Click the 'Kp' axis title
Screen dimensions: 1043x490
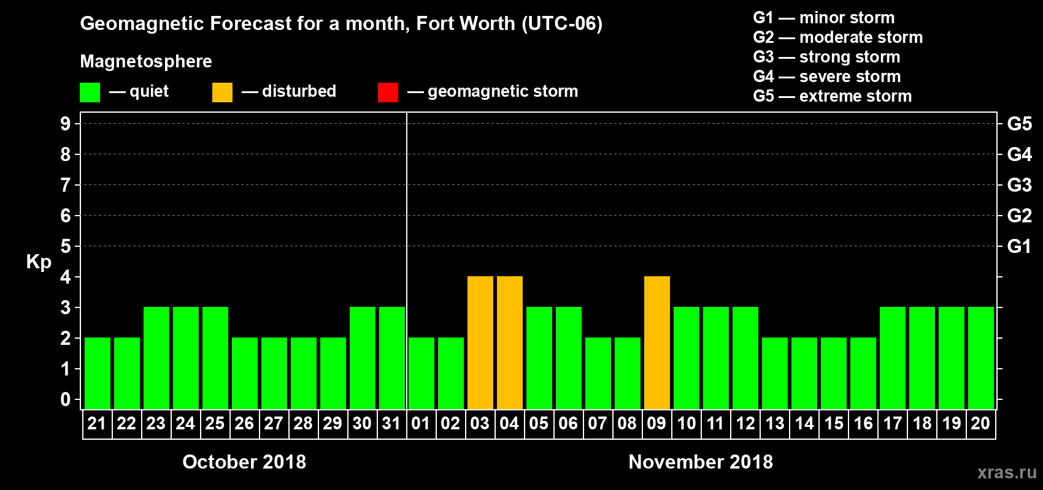[x=39, y=262]
